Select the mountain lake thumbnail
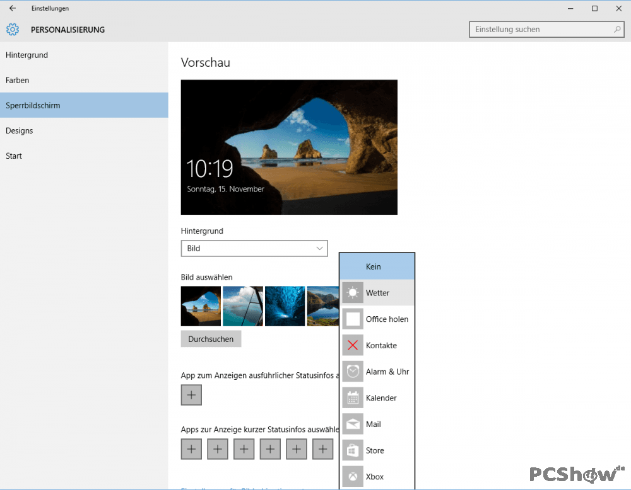This screenshot has height=490, width=631. click(323, 306)
